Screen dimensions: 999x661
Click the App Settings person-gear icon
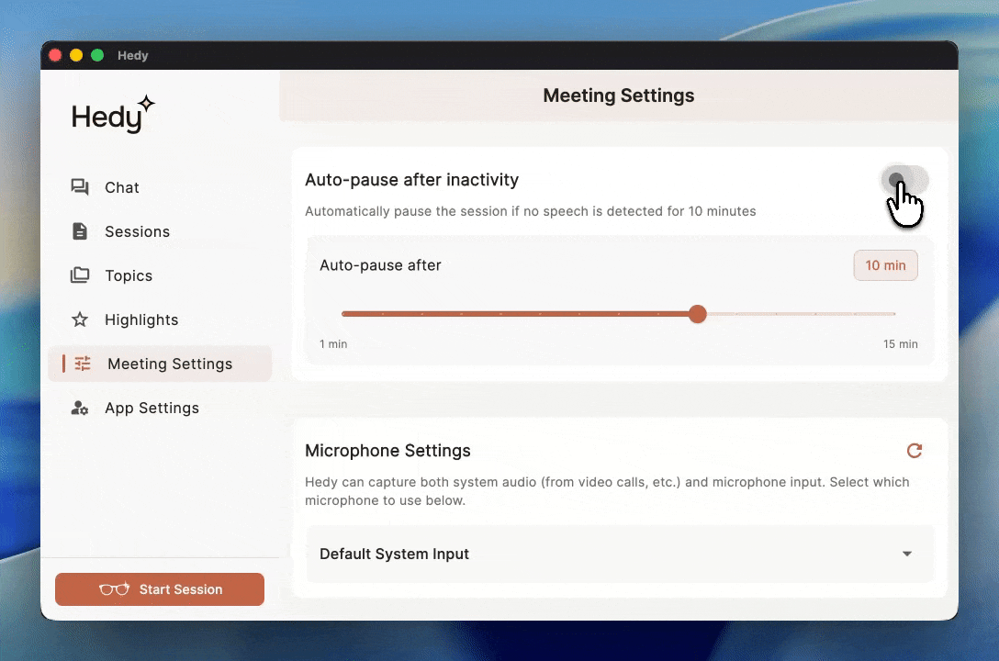point(80,408)
